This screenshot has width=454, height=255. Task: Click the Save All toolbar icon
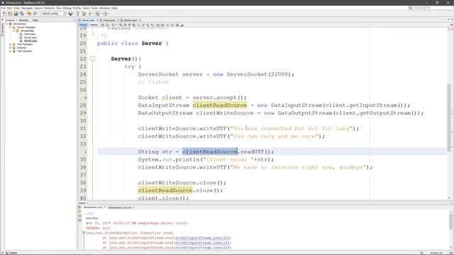[22, 13]
